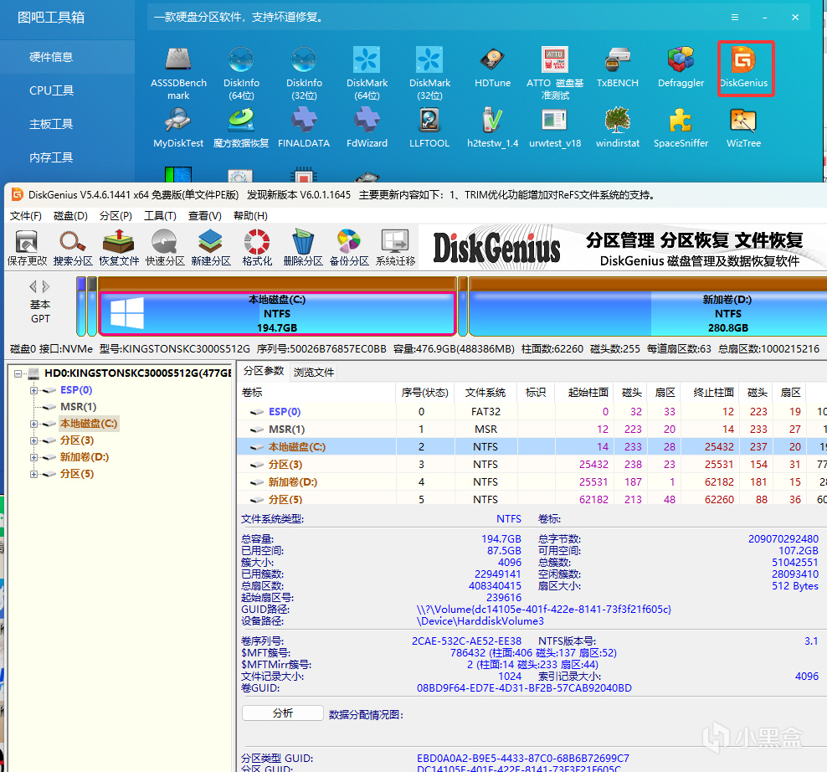827x772 pixels.
Task: Open SpaceSniffer icon
Action: pyautogui.click(x=681, y=128)
